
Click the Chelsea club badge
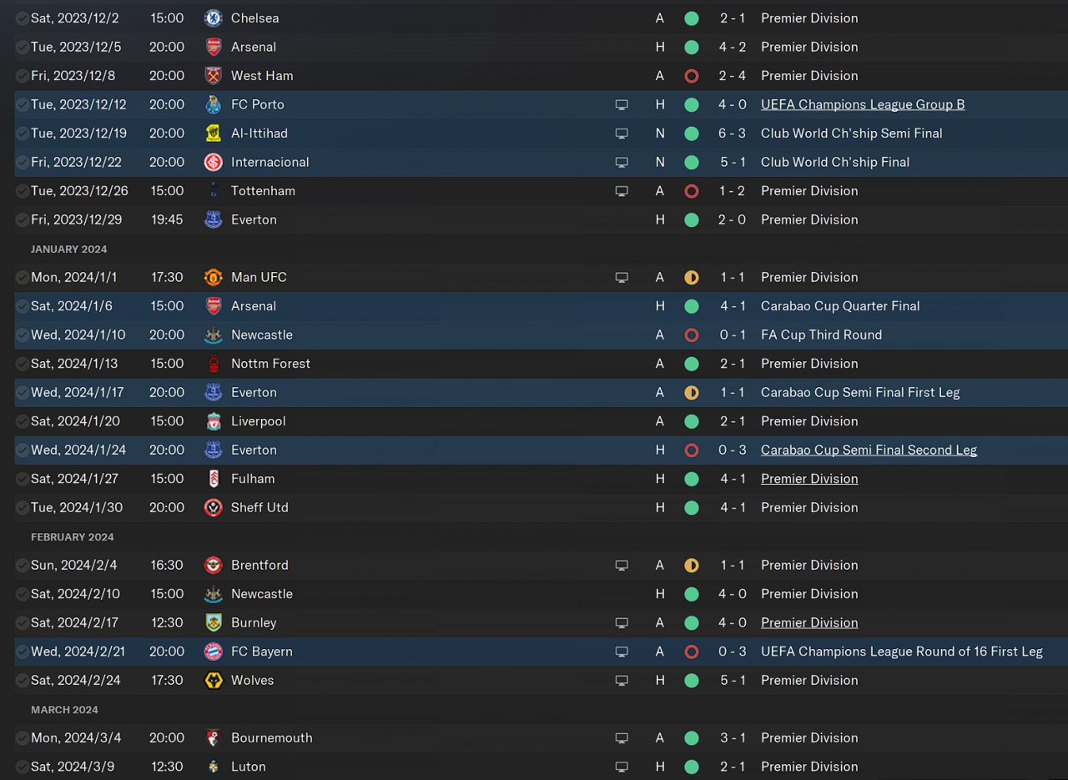click(214, 18)
